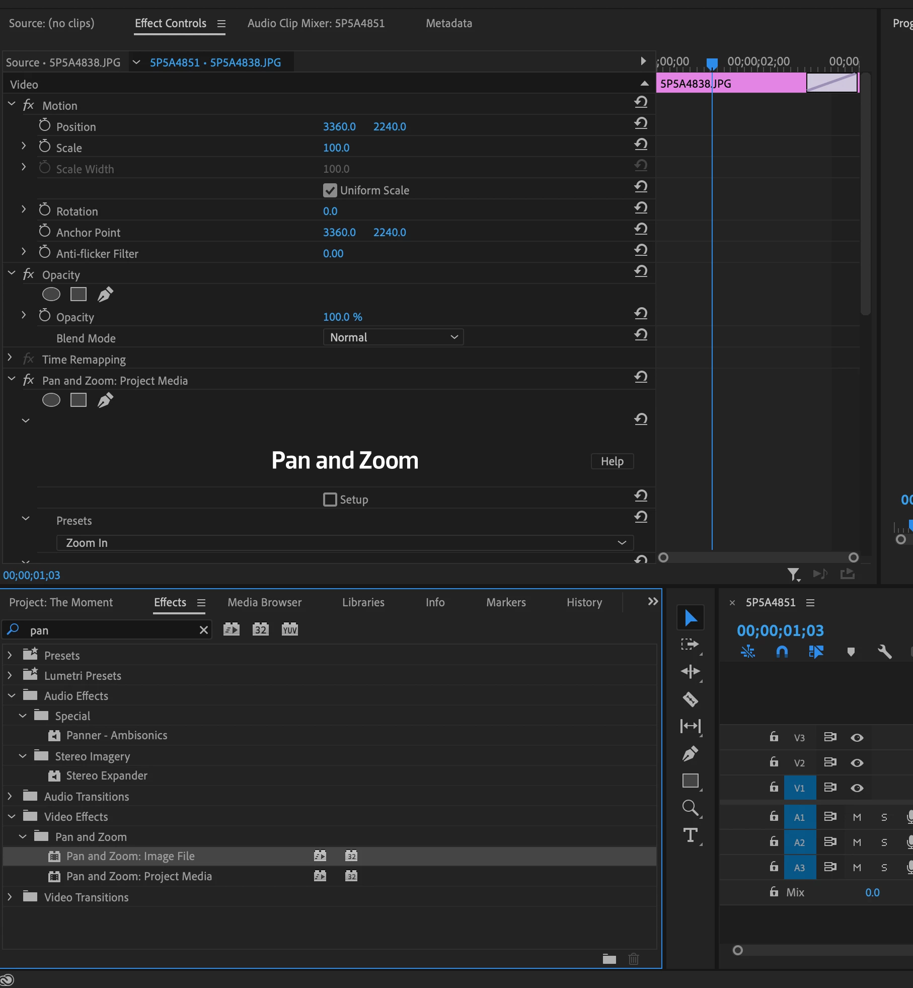Reset the Position parameter
The width and height of the screenshot is (913, 988).
641,123
